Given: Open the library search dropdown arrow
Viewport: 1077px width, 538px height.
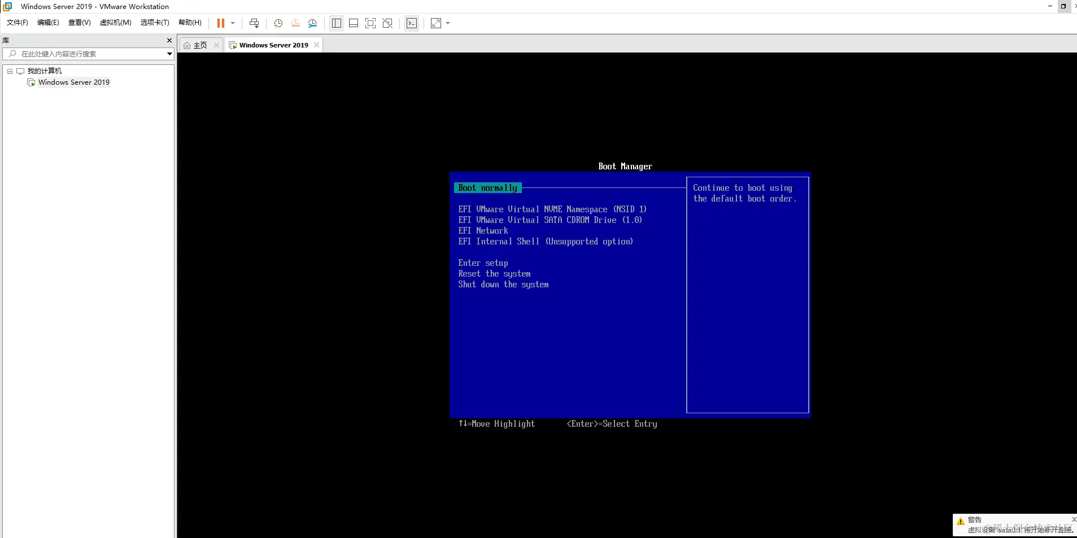Looking at the screenshot, I should point(169,54).
